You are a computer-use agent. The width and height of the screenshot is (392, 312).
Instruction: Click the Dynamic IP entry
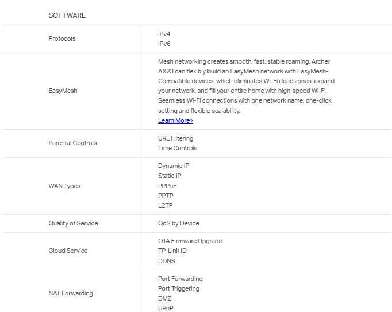pyautogui.click(x=174, y=166)
